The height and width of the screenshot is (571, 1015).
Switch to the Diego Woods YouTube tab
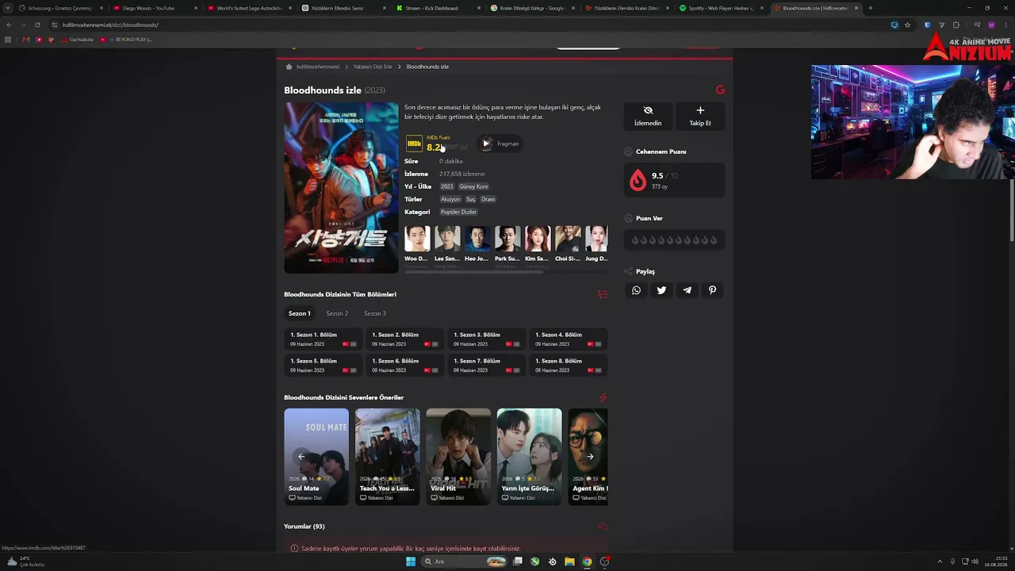pos(154,8)
